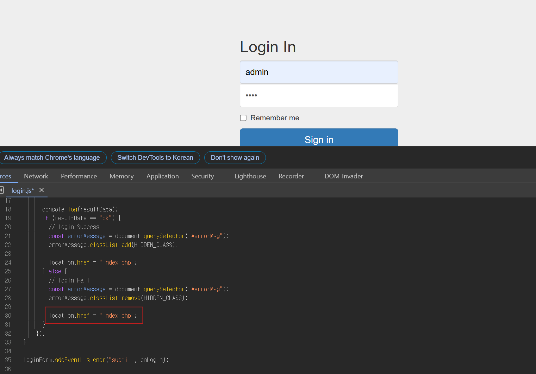Click the blue Sign in button
The image size is (536, 374).
(319, 138)
